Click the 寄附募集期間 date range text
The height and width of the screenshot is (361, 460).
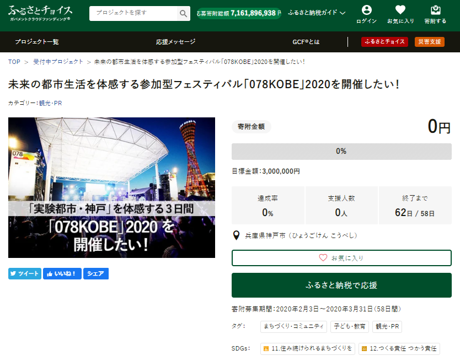(x=316, y=309)
